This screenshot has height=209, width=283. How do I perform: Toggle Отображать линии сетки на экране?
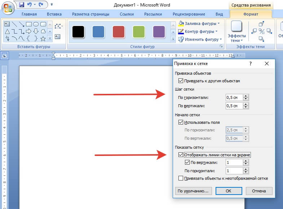pyautogui.click(x=181, y=155)
